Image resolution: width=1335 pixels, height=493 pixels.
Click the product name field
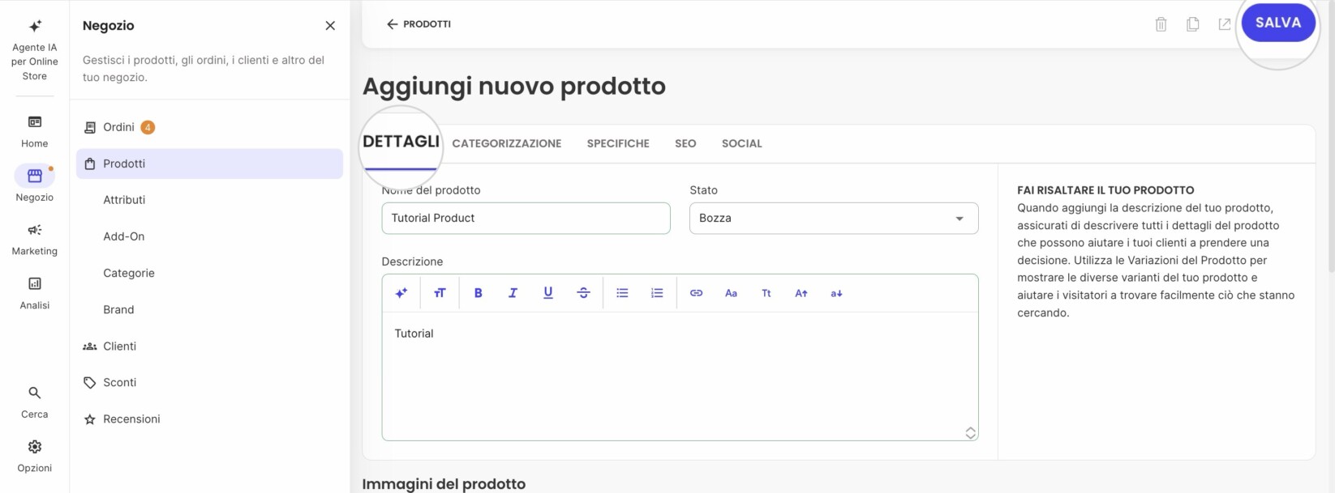tap(526, 219)
